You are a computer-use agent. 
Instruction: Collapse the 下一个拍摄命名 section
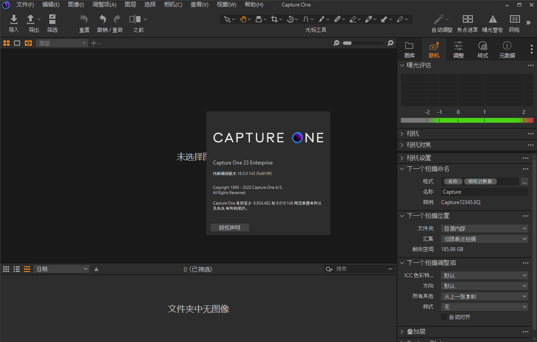tap(402, 169)
